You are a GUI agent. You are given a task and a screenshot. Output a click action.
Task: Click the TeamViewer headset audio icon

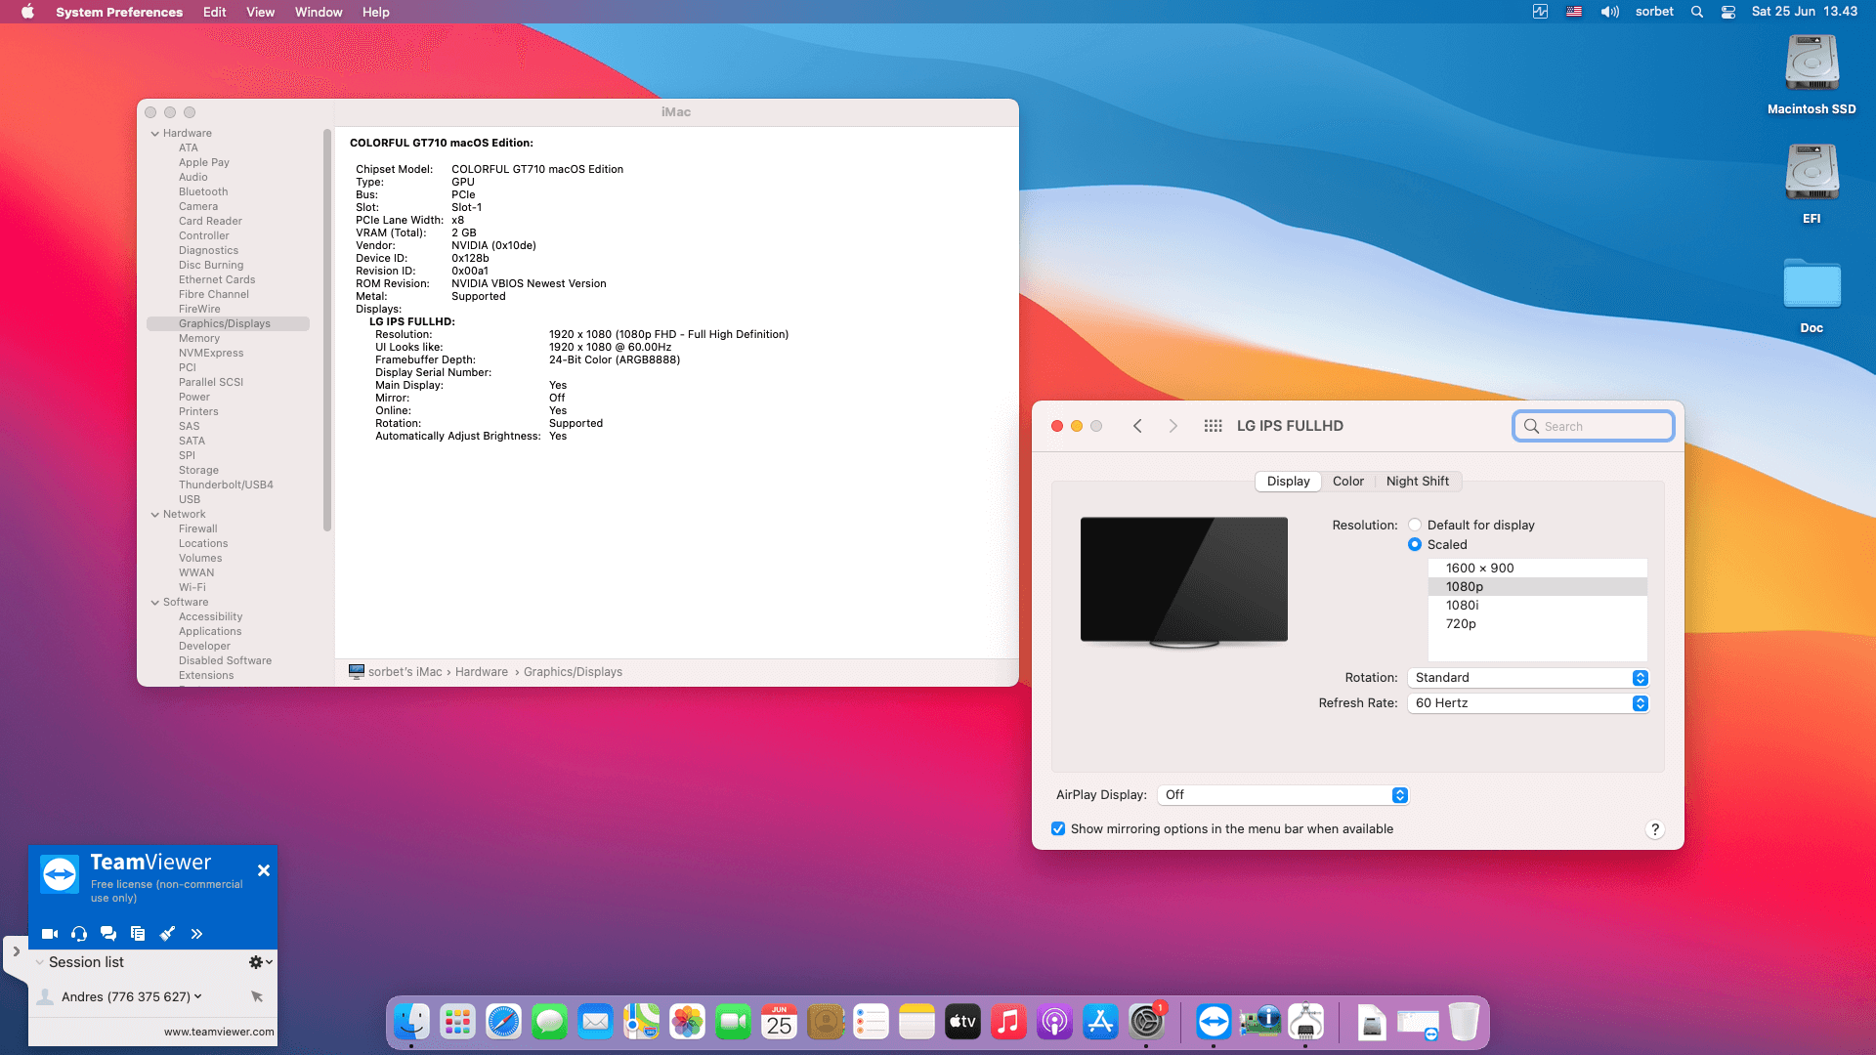click(x=79, y=934)
